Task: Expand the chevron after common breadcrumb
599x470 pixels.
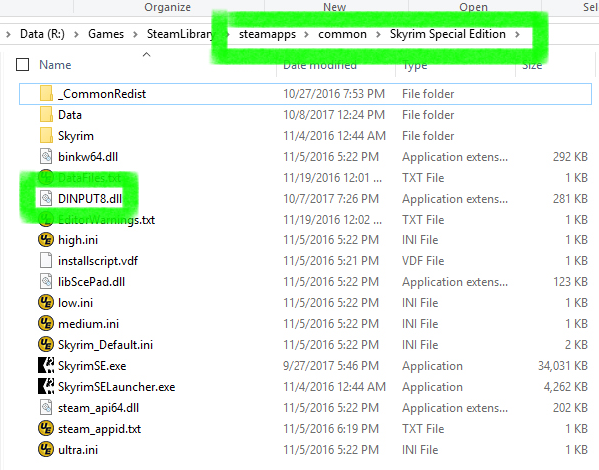Action: point(378,34)
